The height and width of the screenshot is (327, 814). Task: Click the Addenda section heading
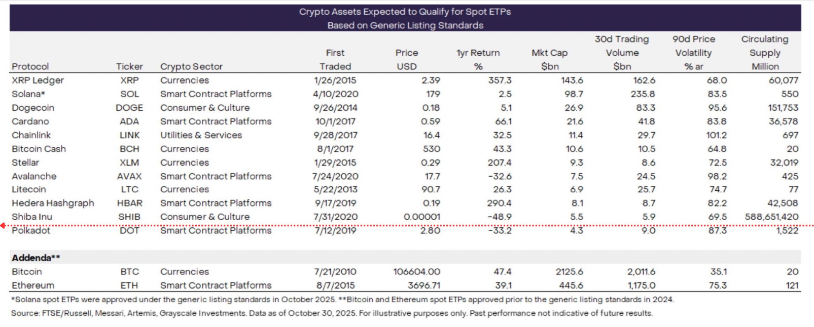(x=36, y=258)
